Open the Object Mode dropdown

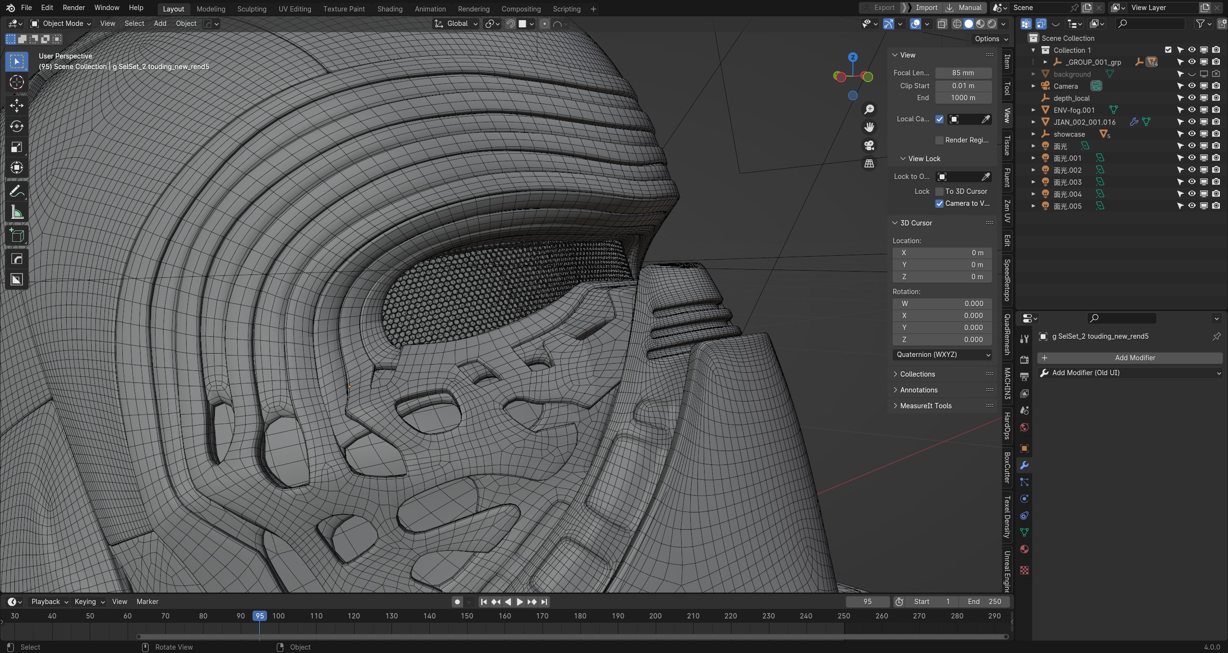(x=60, y=24)
